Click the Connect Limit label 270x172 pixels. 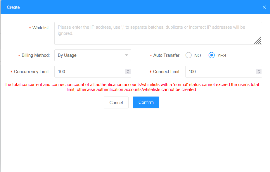pos(167,72)
